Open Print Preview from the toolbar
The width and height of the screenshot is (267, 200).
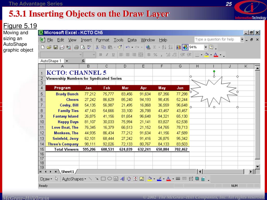click(x=83, y=47)
